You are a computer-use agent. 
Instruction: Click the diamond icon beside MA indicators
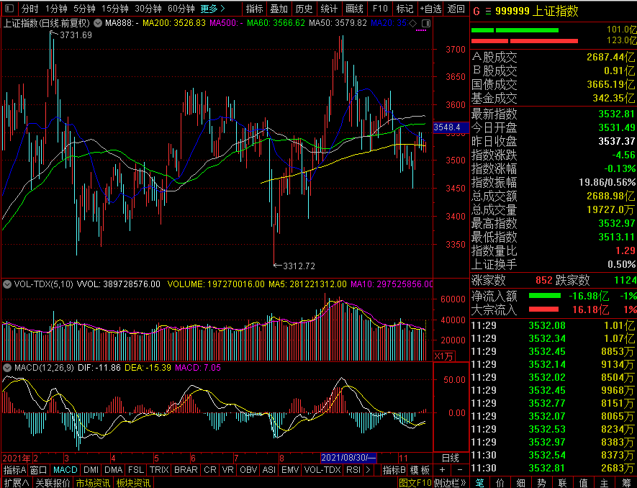point(413,22)
